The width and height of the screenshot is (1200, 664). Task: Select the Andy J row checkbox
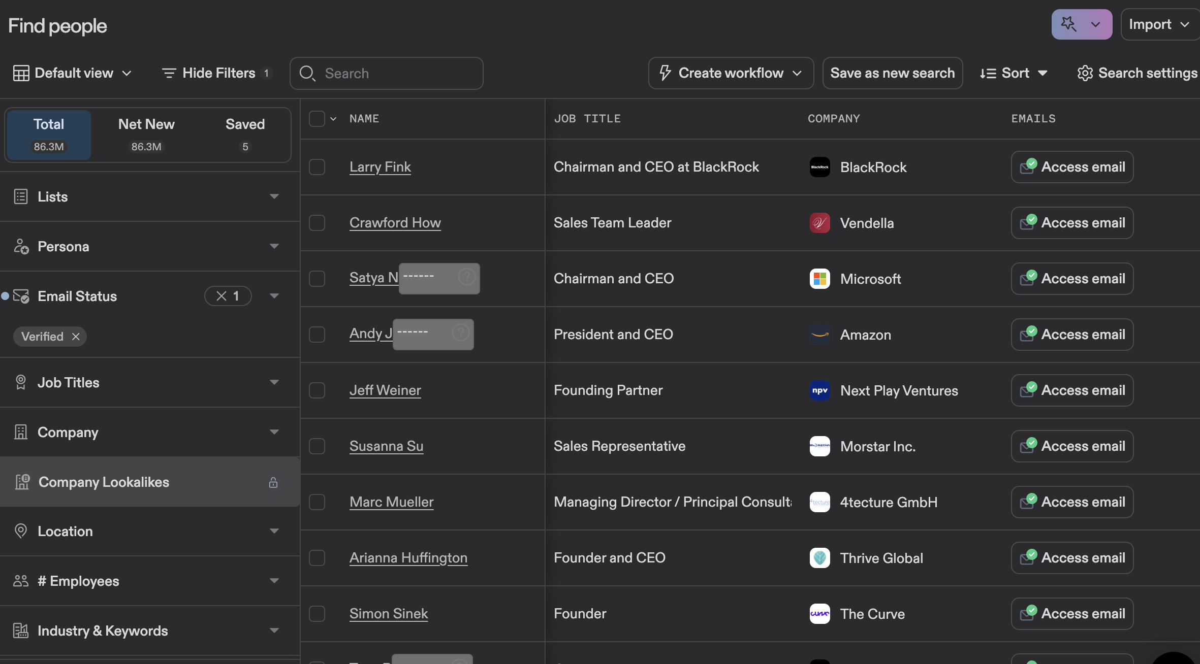point(317,335)
